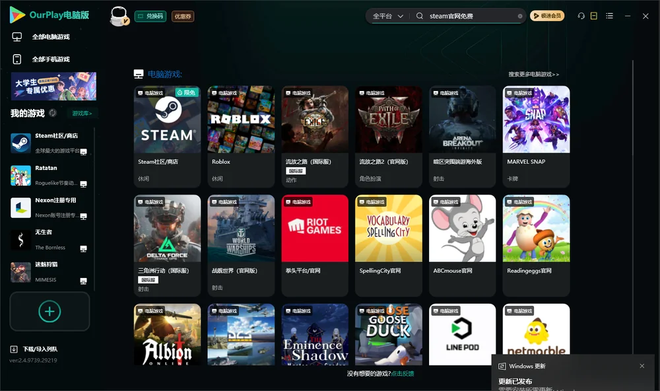Open 战舰世界 World of Warships card

(241, 246)
